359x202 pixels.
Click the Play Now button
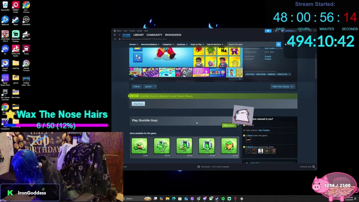point(138,104)
